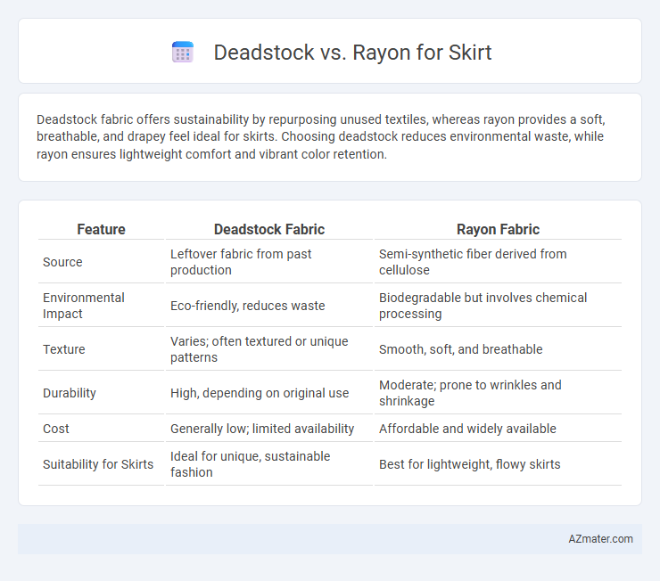The height and width of the screenshot is (581, 660).
Task: Click the title 'Deadstock vs. Rayon for Skirt'
Action: [x=352, y=53]
